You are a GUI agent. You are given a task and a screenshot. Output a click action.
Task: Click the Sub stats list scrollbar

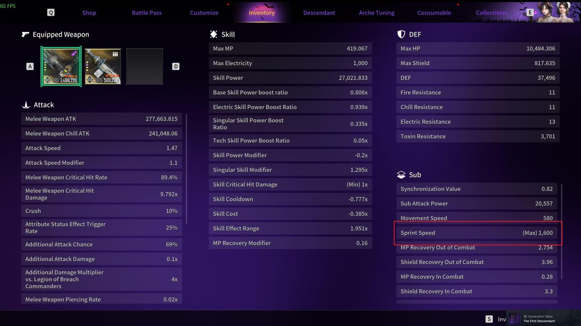point(562,232)
